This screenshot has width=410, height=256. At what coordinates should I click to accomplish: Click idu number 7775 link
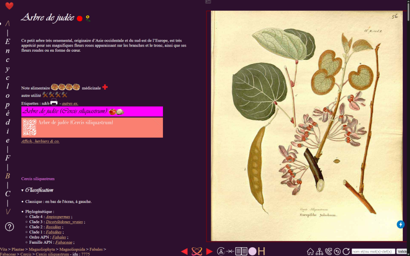pos(86,254)
